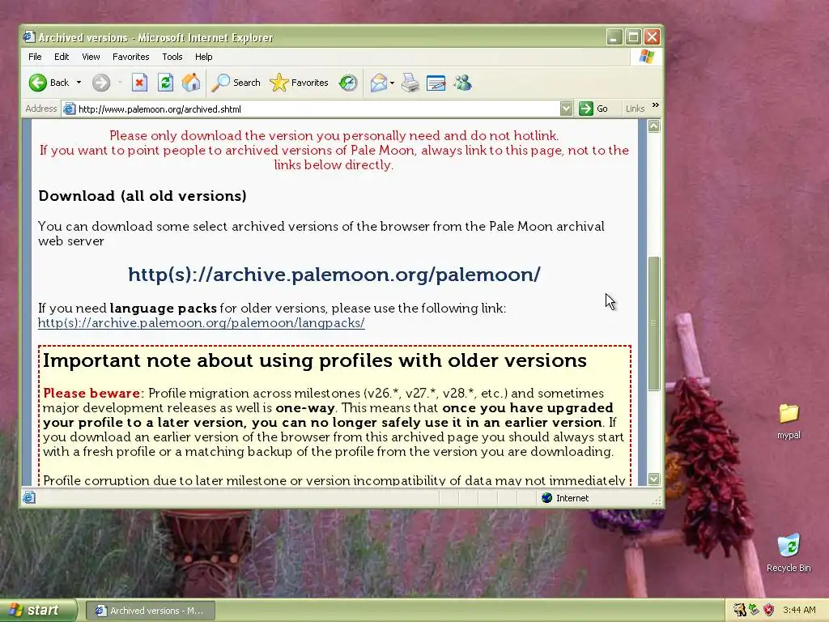Maximize the Internet Explorer window
This screenshot has width=829, height=622.
633,37
